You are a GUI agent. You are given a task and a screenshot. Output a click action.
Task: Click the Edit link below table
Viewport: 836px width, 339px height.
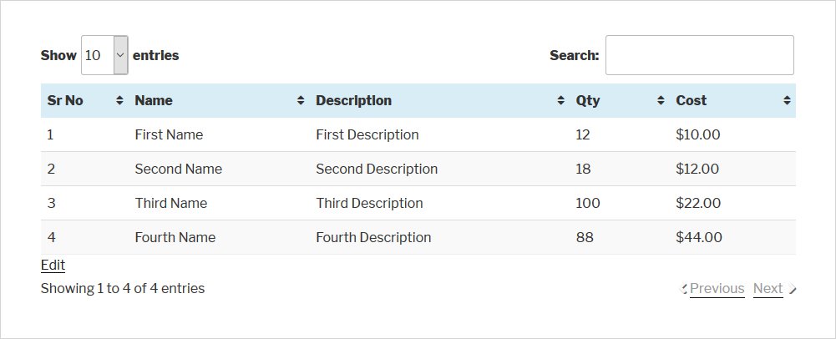53,265
